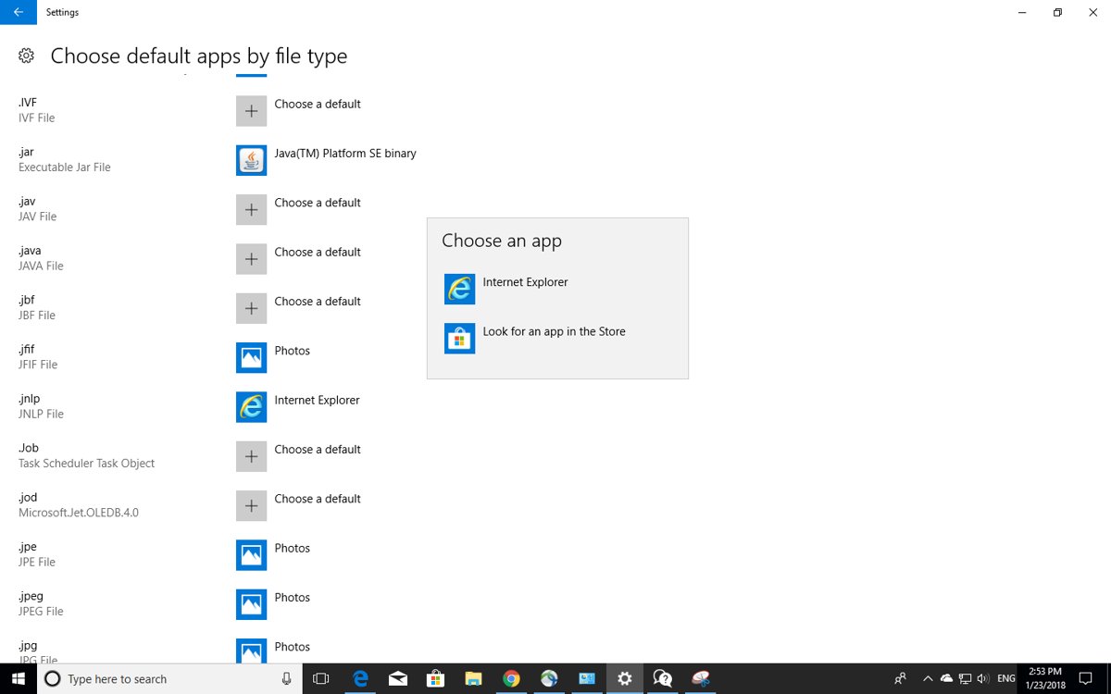Click 'Task Scheduler Task Object' description
The image size is (1111, 694).
pyautogui.click(x=87, y=464)
